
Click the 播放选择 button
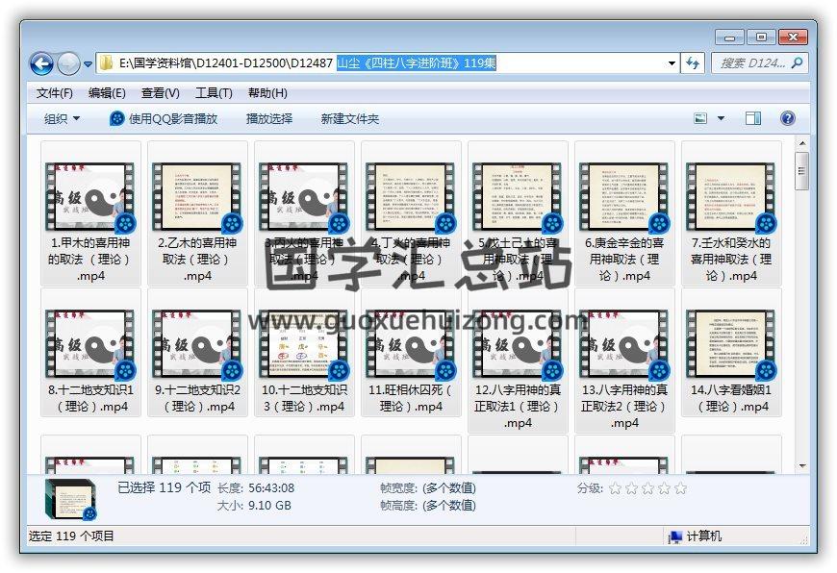point(269,118)
